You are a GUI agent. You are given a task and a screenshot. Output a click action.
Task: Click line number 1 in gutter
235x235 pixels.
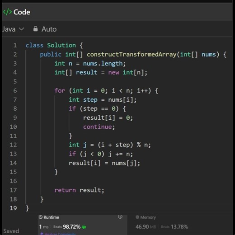point(15,45)
